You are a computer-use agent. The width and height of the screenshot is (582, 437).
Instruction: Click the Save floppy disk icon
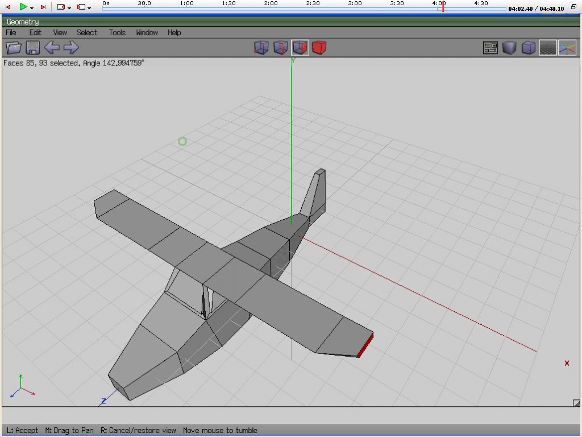(32, 48)
